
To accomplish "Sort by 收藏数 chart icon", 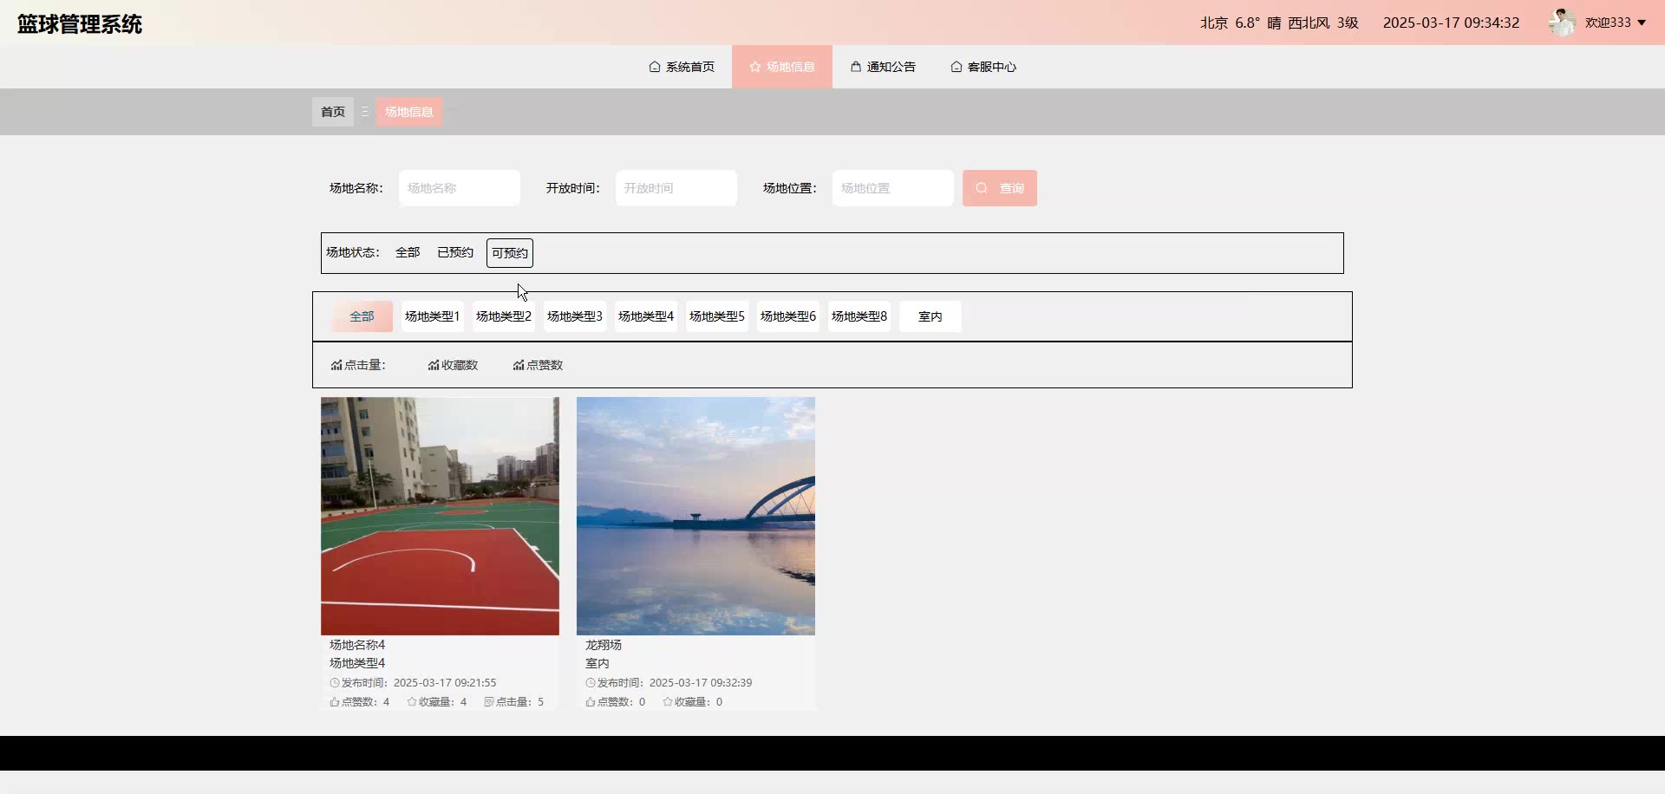I will click(x=434, y=366).
